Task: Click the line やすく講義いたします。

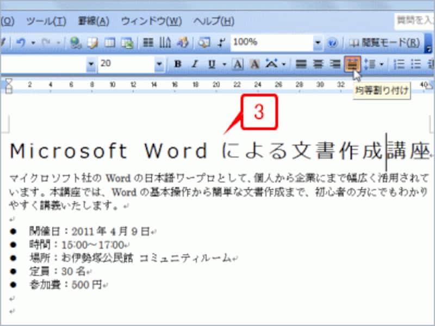Action: coord(69,205)
